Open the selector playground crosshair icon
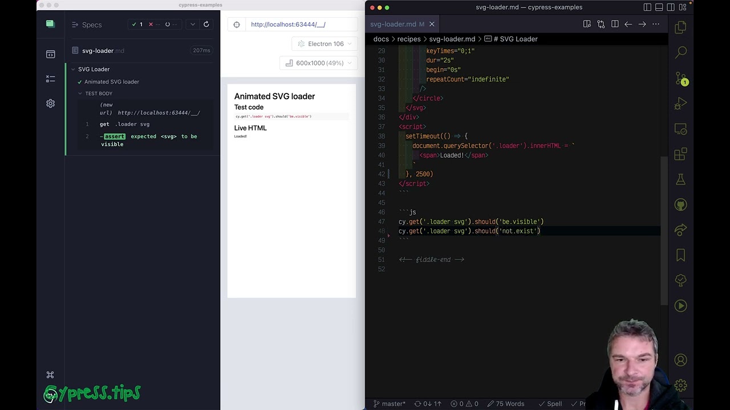Viewport: 730px width, 410px height. pos(237,24)
